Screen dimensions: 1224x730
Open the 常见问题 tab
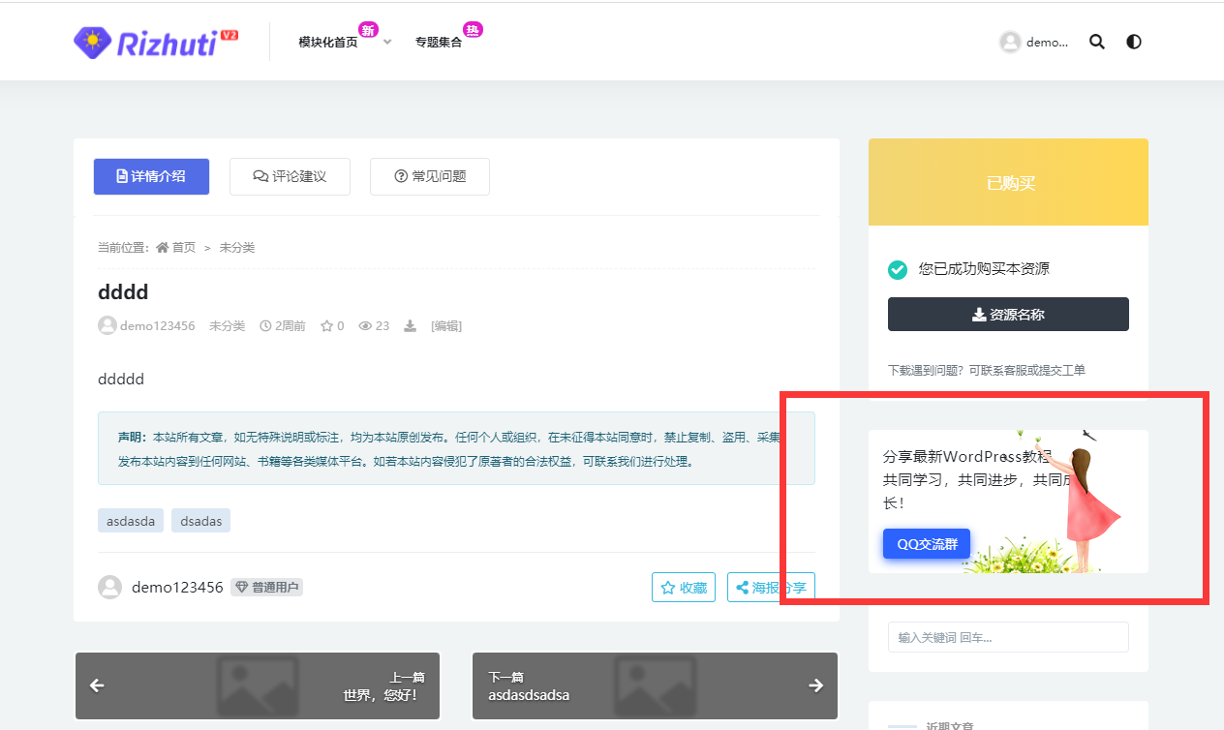pyautogui.click(x=429, y=176)
